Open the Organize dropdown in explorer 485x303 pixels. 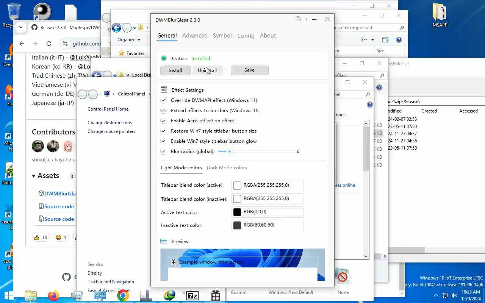point(129,40)
